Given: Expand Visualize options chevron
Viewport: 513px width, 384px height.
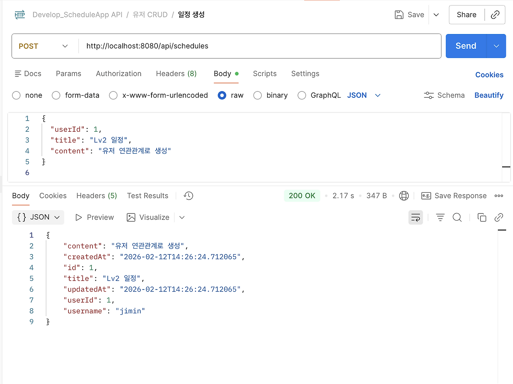Looking at the screenshot, I should 182,217.
